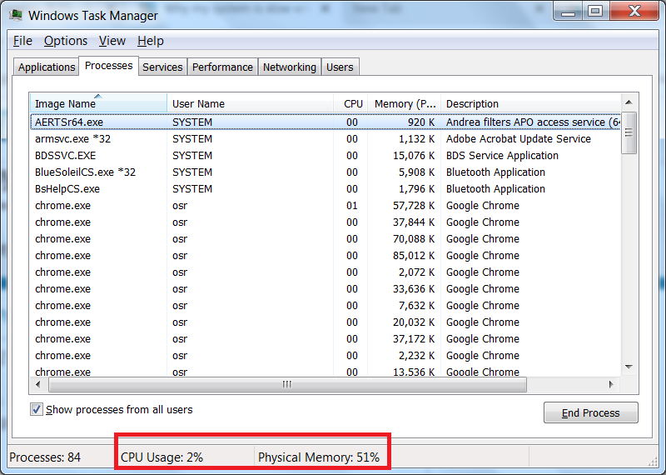Click Physical Memory: 51% status entry

[319, 457]
